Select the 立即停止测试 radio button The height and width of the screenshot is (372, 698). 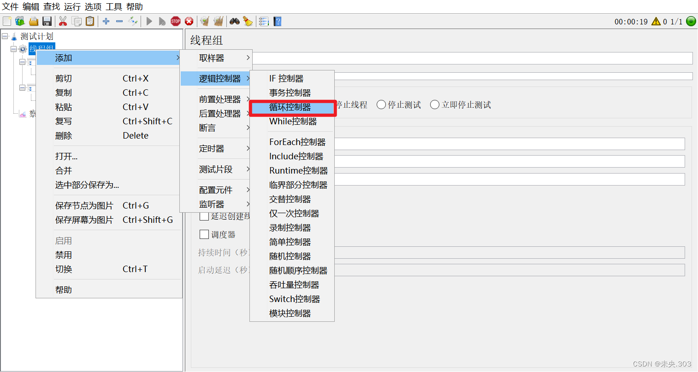click(x=435, y=105)
